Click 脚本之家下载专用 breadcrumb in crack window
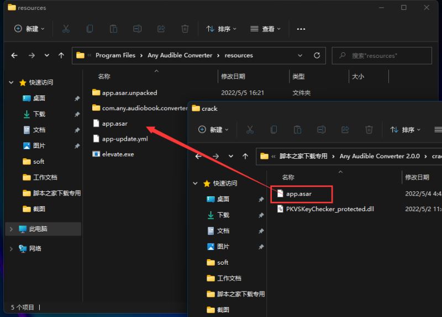 303,156
